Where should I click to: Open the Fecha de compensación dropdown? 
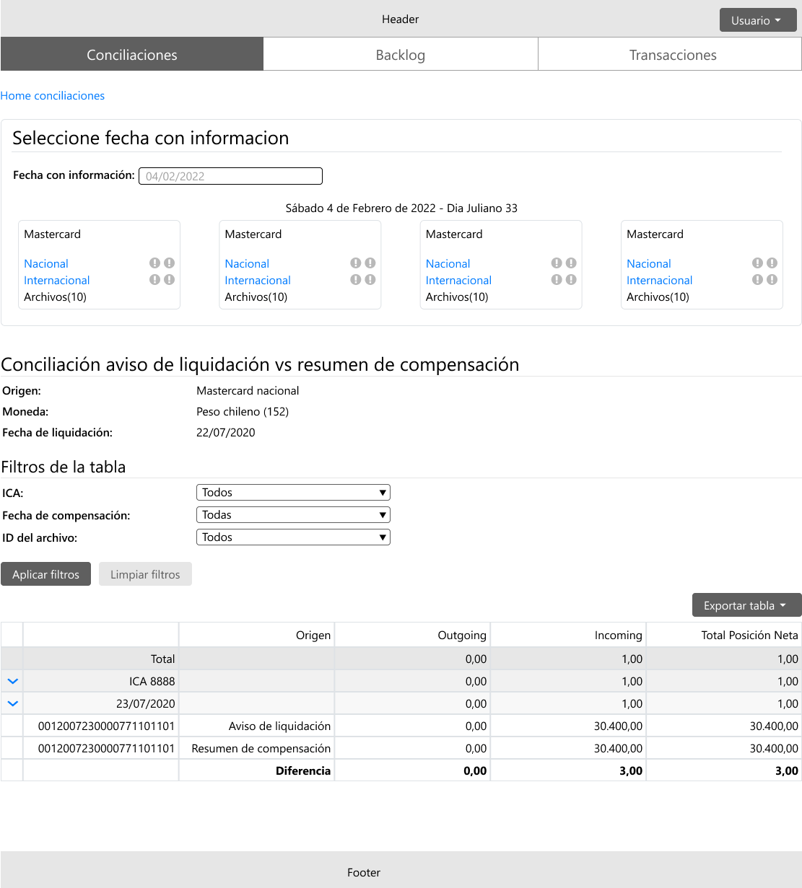[x=293, y=515]
